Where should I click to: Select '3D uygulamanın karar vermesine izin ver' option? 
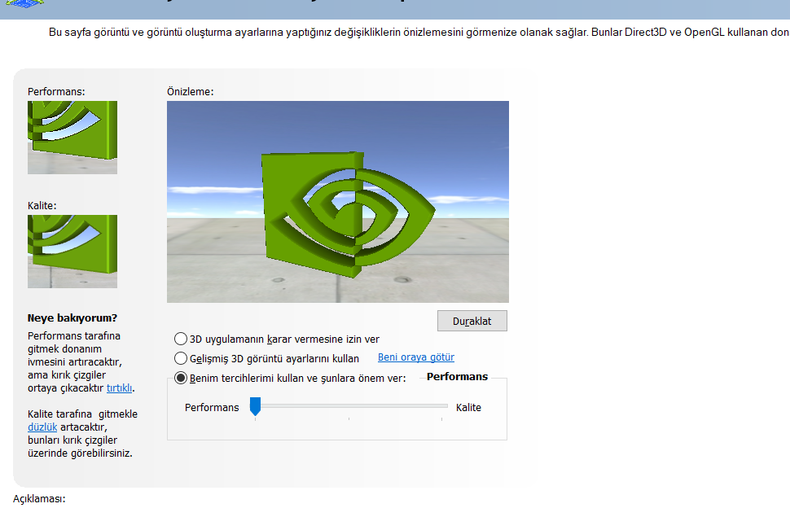180,339
